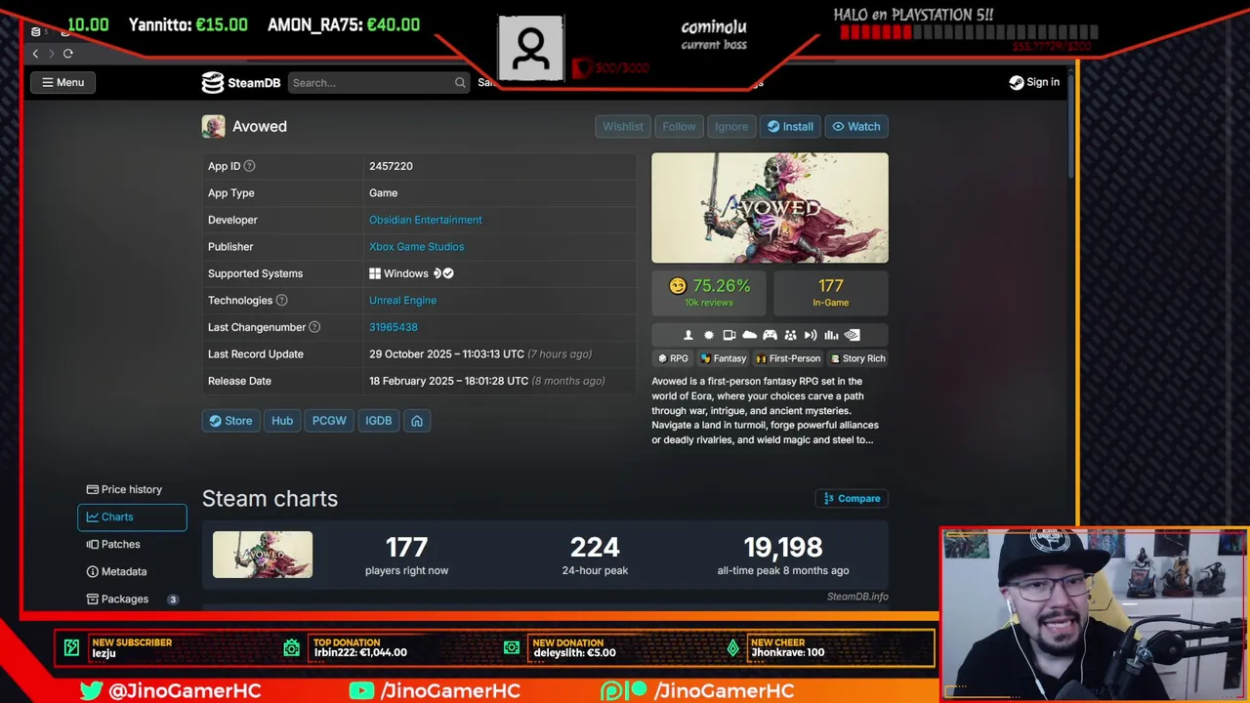The height and width of the screenshot is (703, 1250).
Task: Open the Xbox Game Studios publisher link
Action: [417, 247]
